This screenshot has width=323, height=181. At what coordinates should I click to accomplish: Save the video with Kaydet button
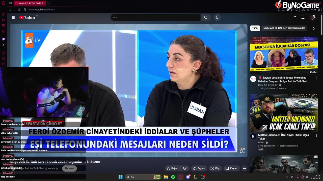pyautogui.click(x=231, y=168)
